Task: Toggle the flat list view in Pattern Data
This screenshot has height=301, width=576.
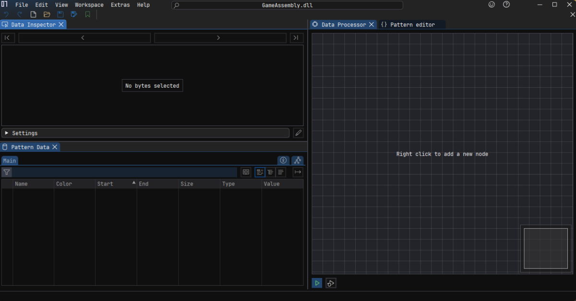Action: (281, 172)
